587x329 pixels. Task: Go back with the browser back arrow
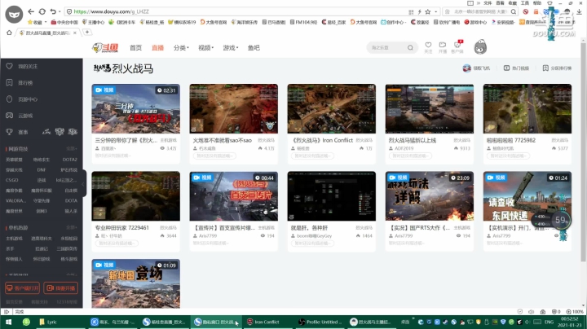coord(31,11)
